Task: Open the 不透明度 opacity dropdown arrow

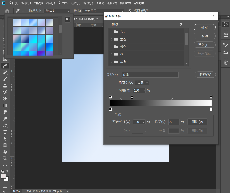Action: point(144,122)
